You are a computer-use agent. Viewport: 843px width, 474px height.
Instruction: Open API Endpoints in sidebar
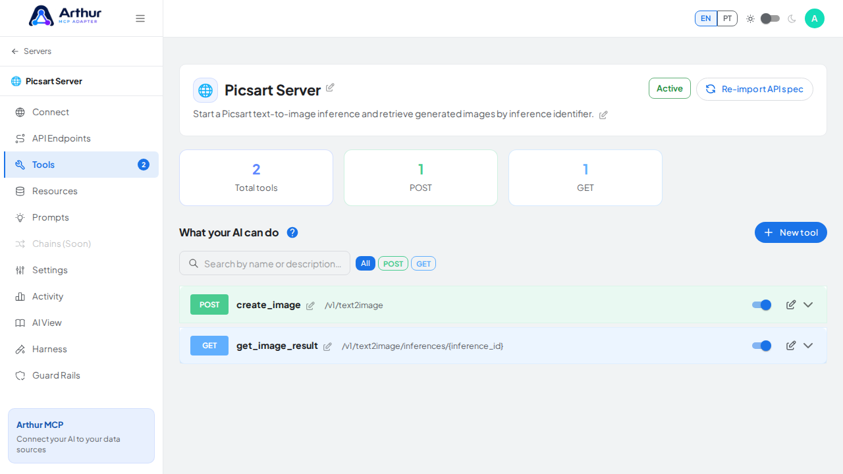[x=81, y=138]
